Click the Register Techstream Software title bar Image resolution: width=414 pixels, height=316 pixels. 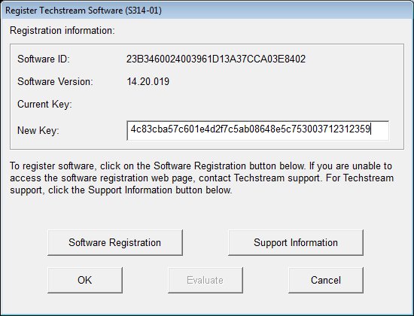pos(207,11)
